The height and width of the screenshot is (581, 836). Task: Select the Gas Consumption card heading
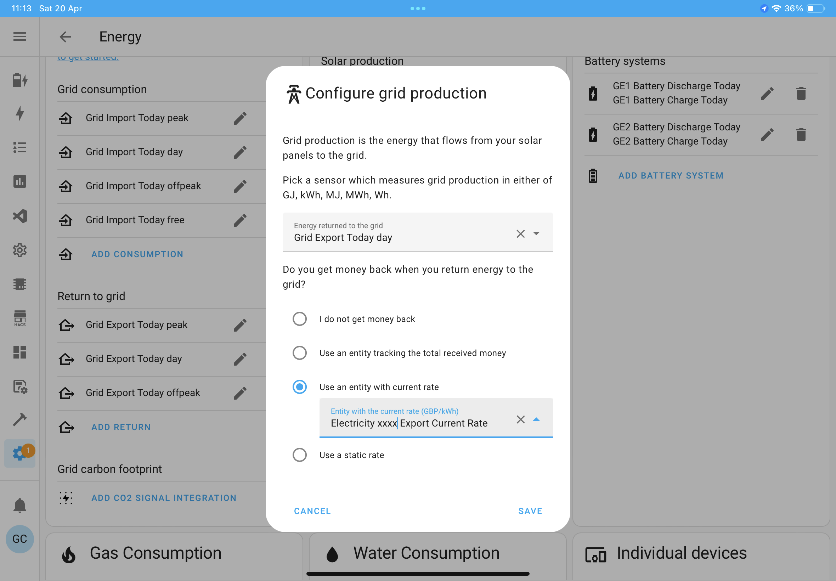coord(156,553)
